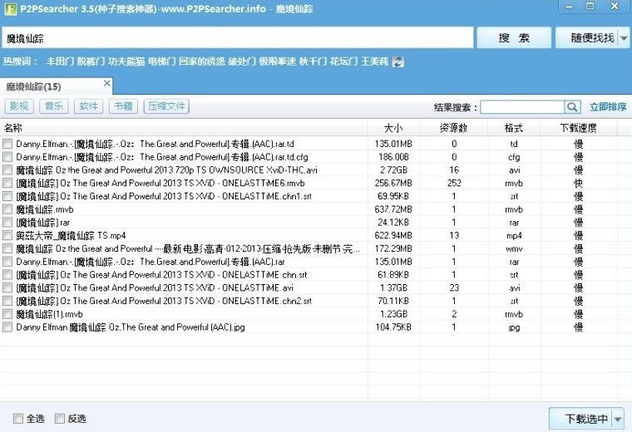This screenshot has width=632, height=432.
Task: Minimize the P2PSearcher window
Action: coord(570,7)
